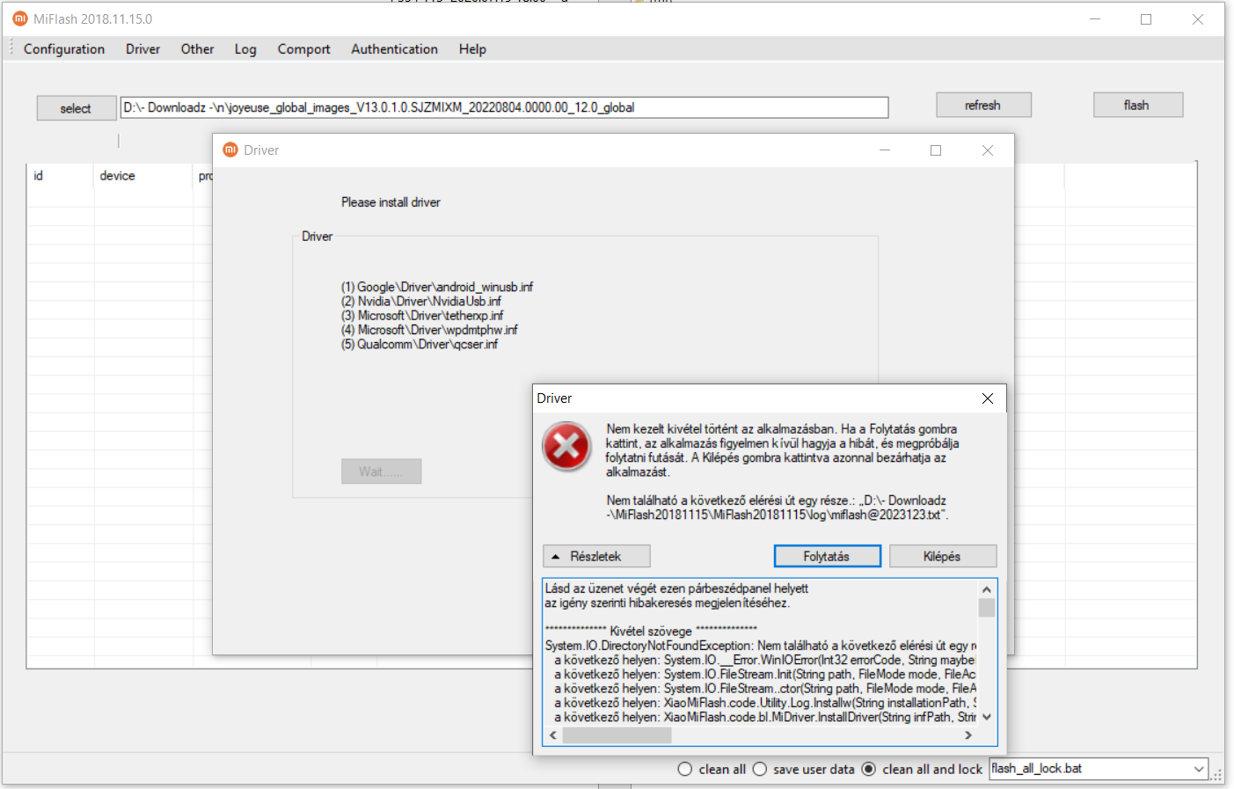This screenshot has width=1234, height=789.
Task: Click the Kilépés button
Action: point(943,556)
